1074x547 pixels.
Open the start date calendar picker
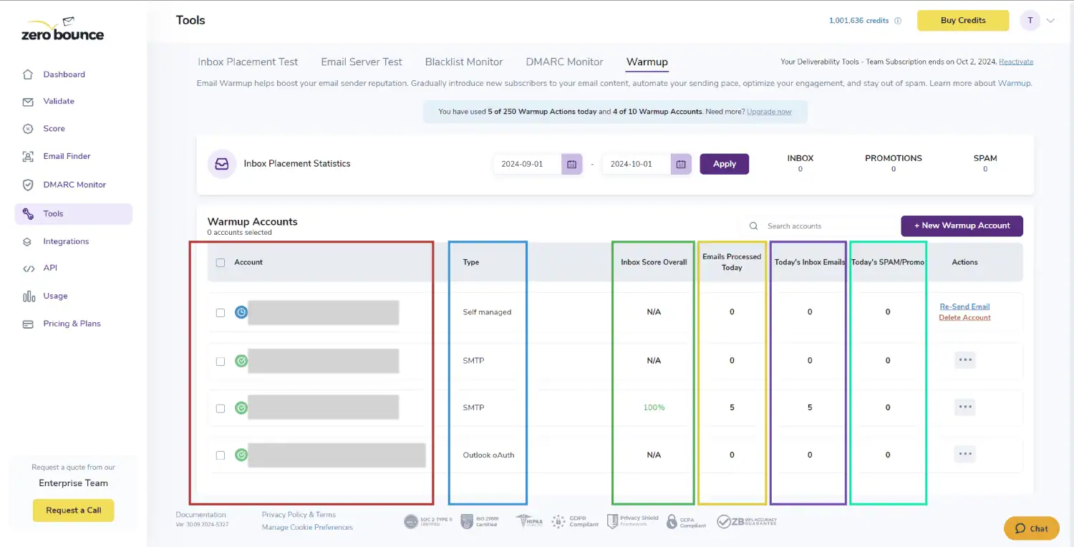click(571, 164)
